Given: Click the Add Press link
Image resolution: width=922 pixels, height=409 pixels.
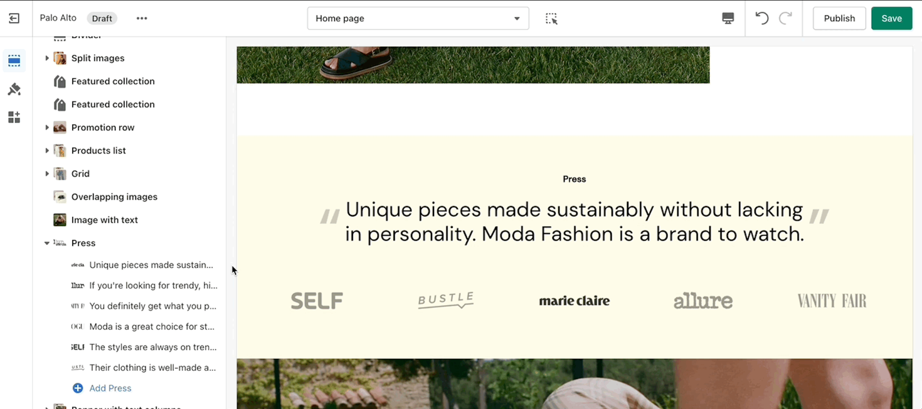Looking at the screenshot, I should click(110, 388).
